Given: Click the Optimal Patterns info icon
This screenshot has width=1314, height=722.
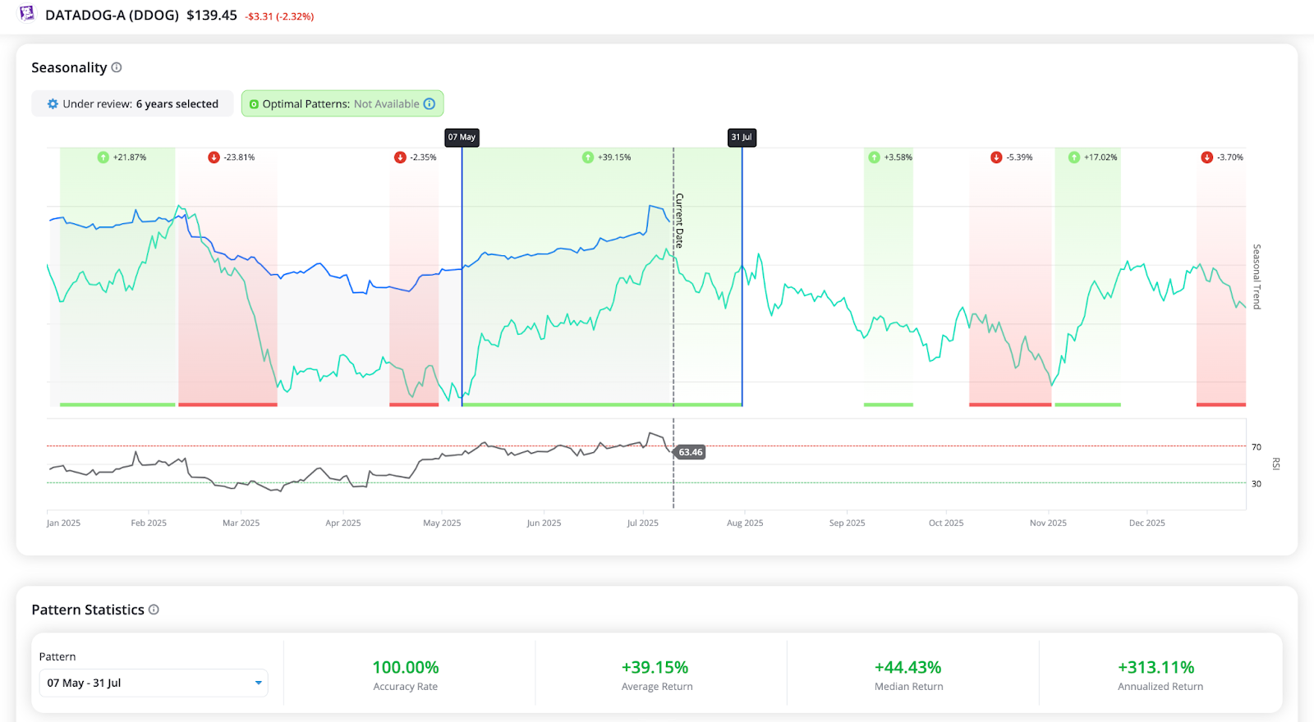Looking at the screenshot, I should click(x=430, y=104).
